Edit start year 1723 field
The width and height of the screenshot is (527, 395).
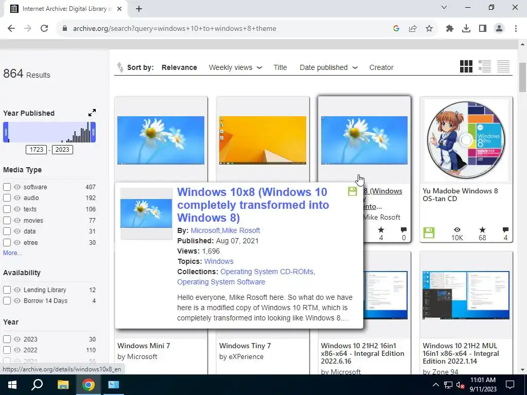pos(37,150)
